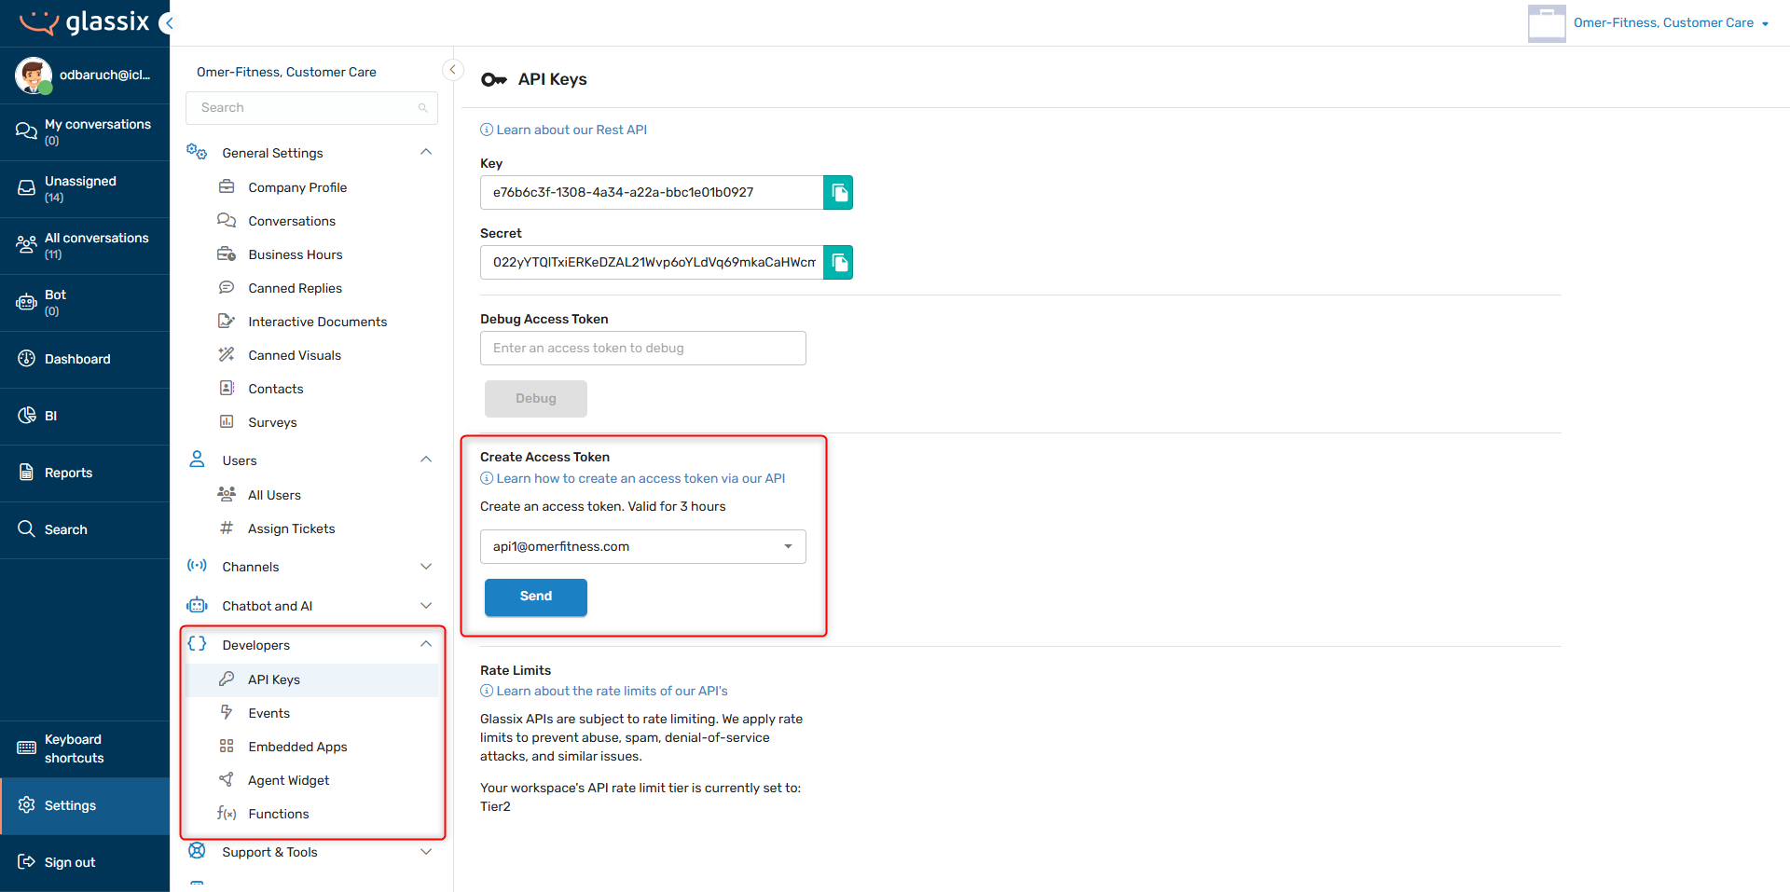Click the Interactive Documents icon
The width and height of the screenshot is (1790, 892).
click(x=227, y=322)
